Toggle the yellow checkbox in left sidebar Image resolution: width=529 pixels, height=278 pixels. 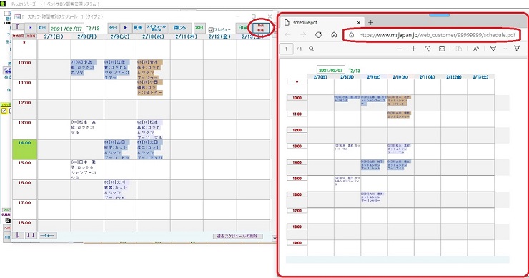(4, 111)
